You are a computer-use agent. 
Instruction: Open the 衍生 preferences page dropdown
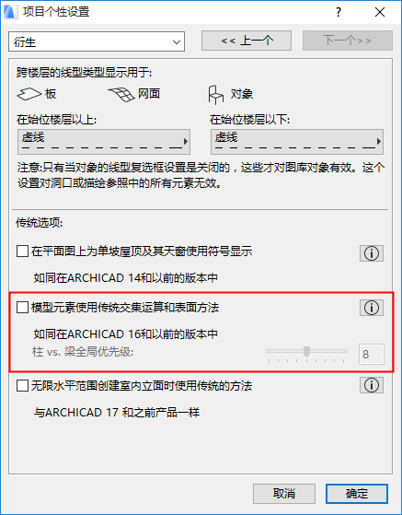(97, 41)
